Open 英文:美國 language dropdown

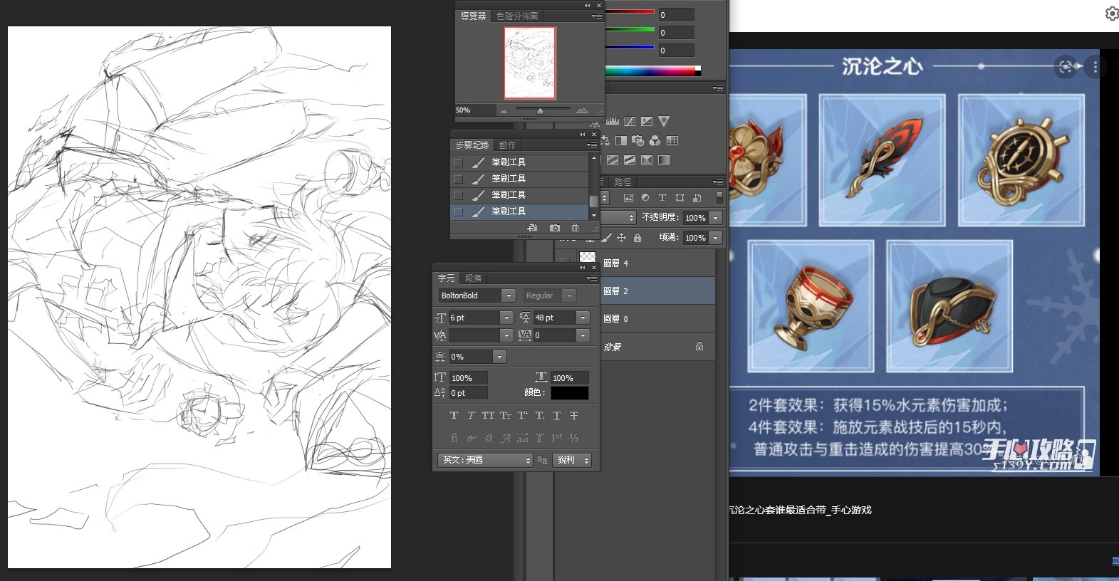pyautogui.click(x=485, y=460)
